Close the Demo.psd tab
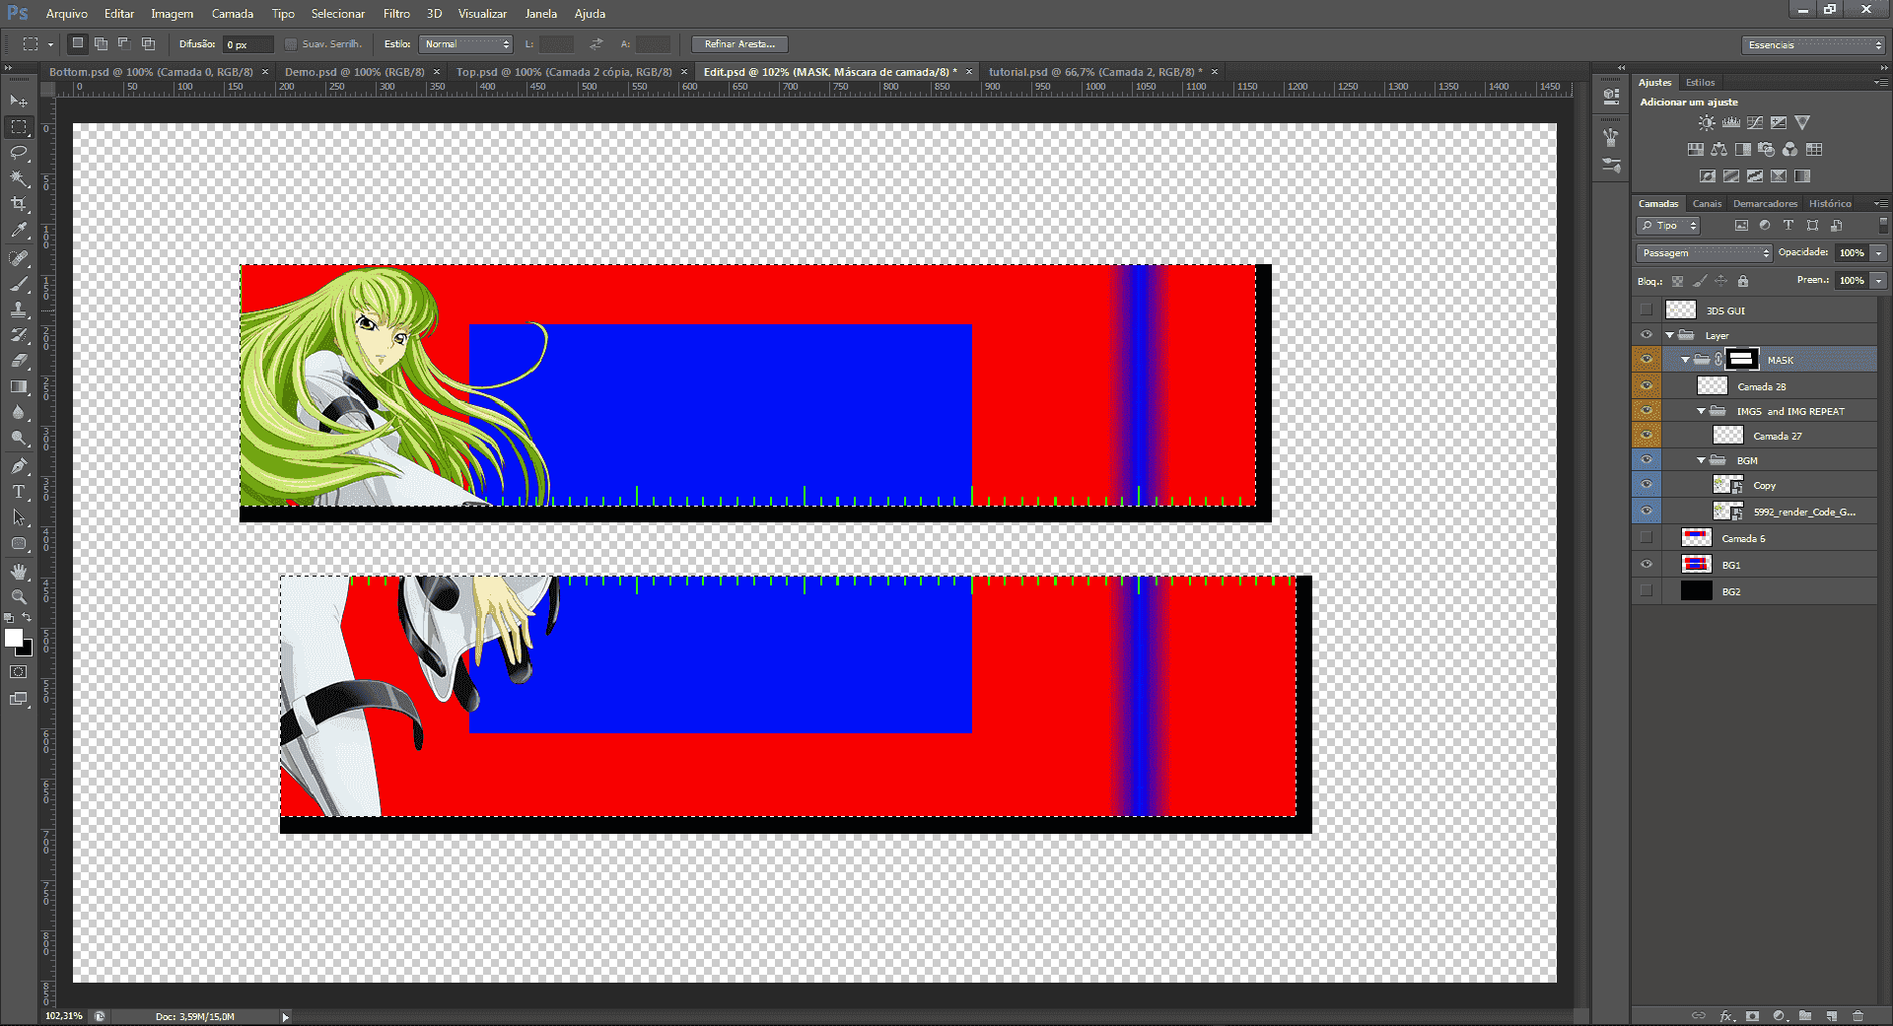This screenshot has width=1893, height=1026. pos(437,72)
